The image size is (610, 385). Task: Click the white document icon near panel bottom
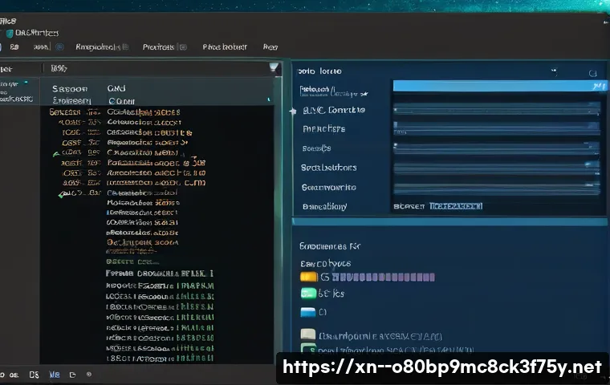pyautogui.click(x=308, y=335)
